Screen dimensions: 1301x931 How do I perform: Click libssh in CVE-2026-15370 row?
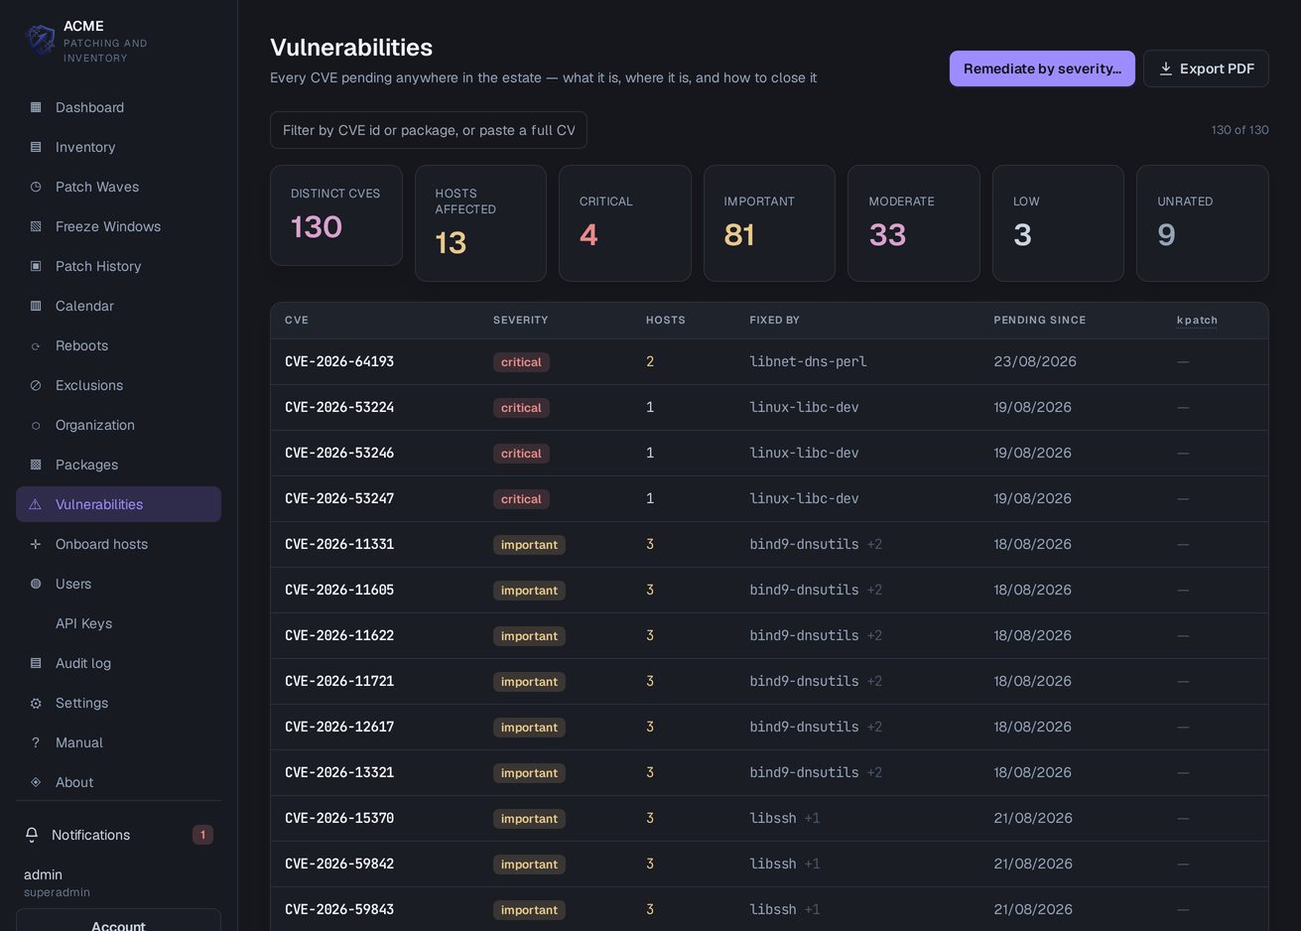pyautogui.click(x=773, y=818)
